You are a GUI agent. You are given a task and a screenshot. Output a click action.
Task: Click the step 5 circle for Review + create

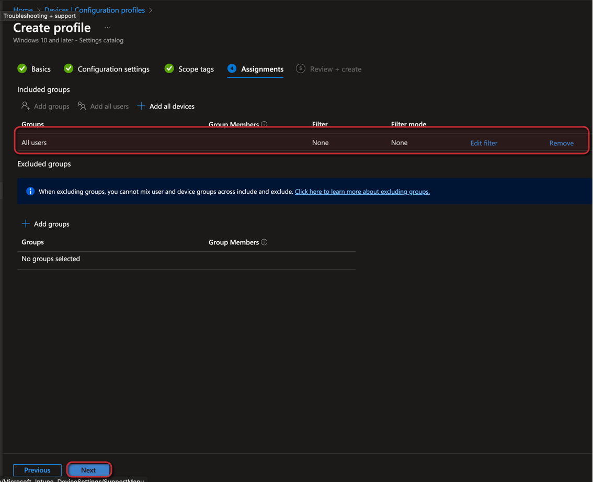[x=301, y=68]
